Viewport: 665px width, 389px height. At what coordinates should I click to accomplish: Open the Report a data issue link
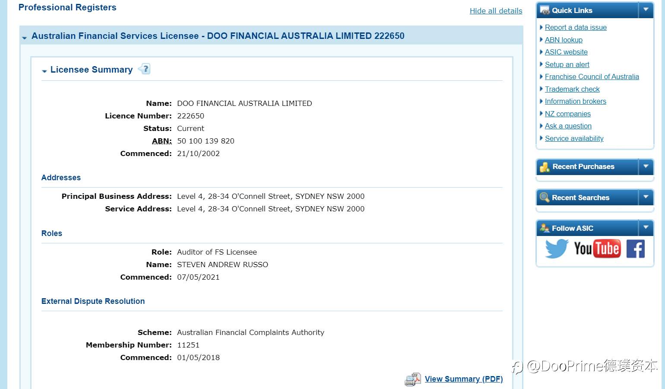click(576, 27)
